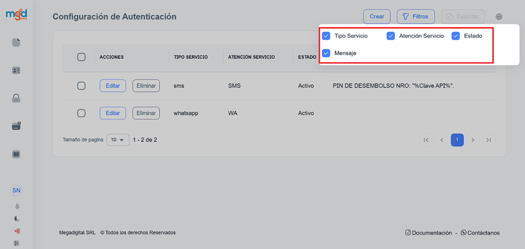
Task: Expand the page size dropdown
Action: pos(117,140)
